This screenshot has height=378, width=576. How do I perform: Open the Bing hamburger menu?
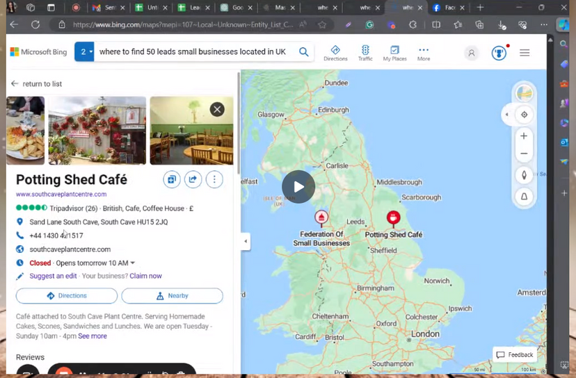tap(525, 53)
